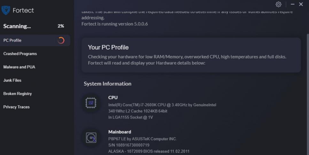Image resolution: width=309 pixels, height=155 pixels.
Task: Click the PC Profile loading spinner
Action: tap(61, 40)
